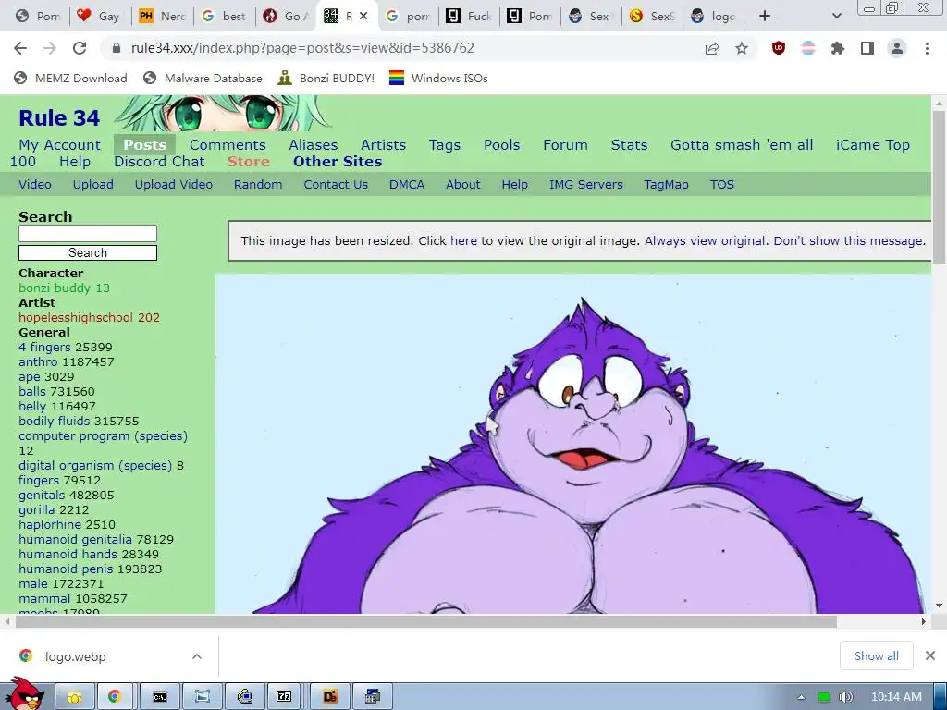
Task: Open the uBlock Origin extension icon
Action: (779, 48)
